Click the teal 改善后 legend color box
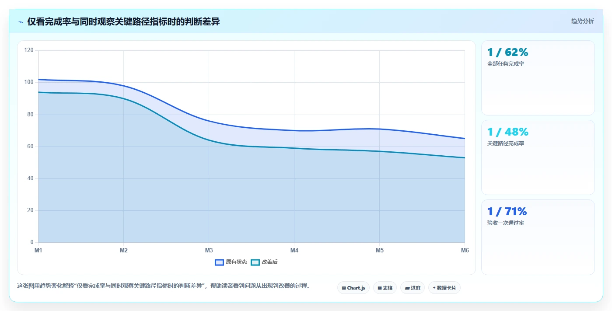This screenshot has height=311, width=612. click(255, 262)
